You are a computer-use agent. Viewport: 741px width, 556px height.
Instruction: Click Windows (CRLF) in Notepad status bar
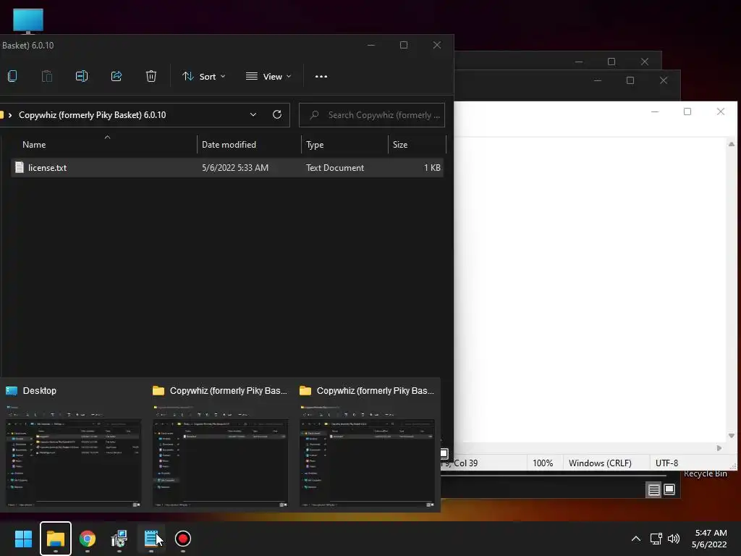(x=600, y=463)
